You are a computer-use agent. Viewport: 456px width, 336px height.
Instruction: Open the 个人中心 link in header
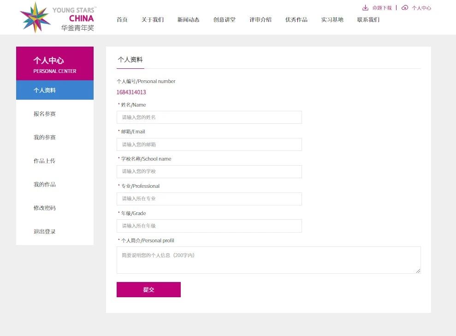(421, 8)
